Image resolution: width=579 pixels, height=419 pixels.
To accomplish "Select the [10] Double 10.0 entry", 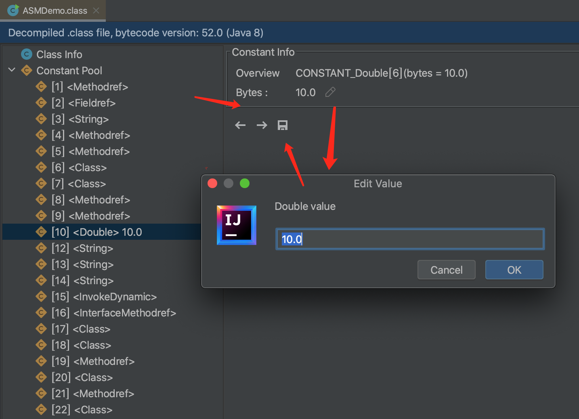I will click(97, 232).
